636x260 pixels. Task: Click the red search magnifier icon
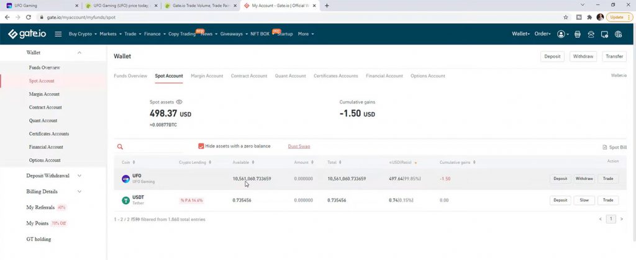[120, 147]
